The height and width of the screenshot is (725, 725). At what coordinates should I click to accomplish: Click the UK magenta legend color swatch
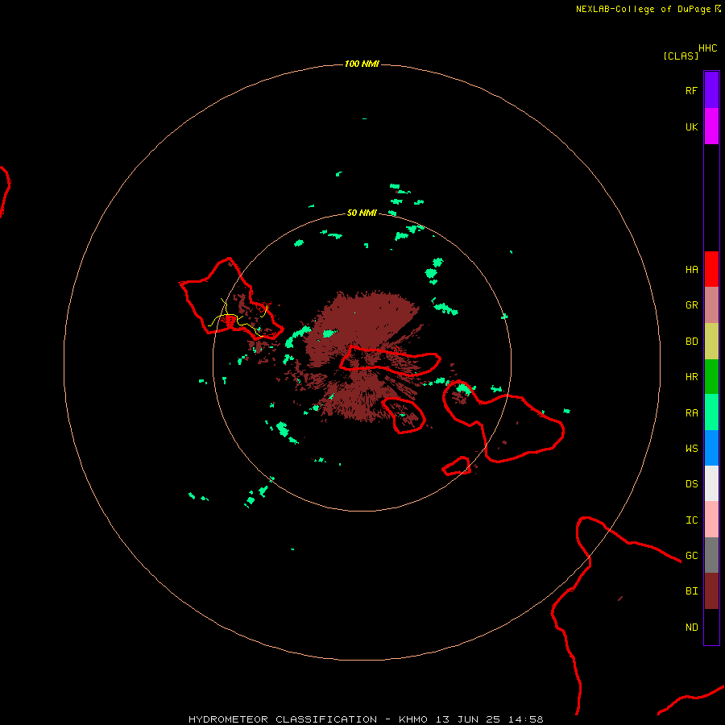(x=711, y=126)
